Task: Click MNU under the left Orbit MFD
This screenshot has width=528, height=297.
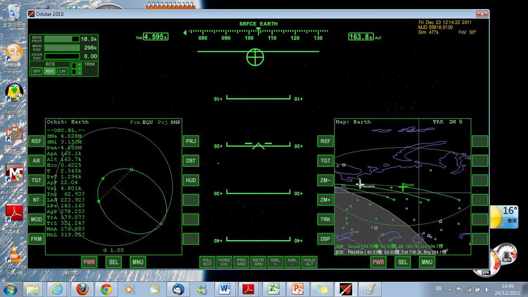Action: [x=138, y=262]
